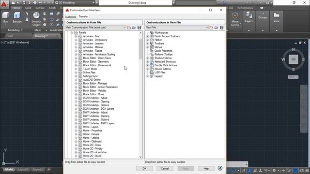Select the Double Click Actions item
Viewport: 310px width, 174px height.
pos(166,65)
